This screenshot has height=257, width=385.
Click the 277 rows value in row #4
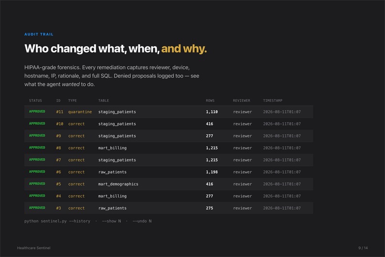pos(209,196)
